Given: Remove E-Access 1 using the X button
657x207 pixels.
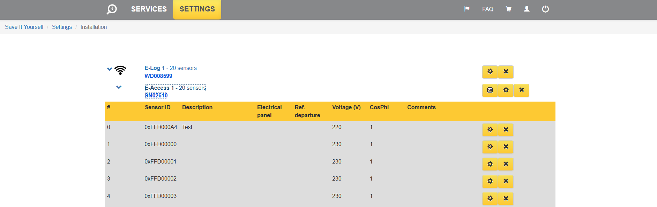Looking at the screenshot, I should 521,90.
